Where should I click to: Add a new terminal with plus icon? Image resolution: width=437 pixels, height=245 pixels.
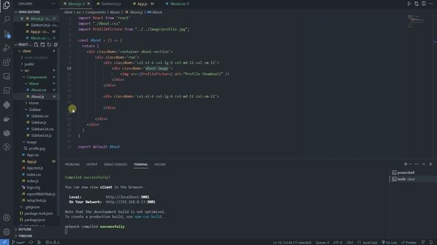pos(406,164)
